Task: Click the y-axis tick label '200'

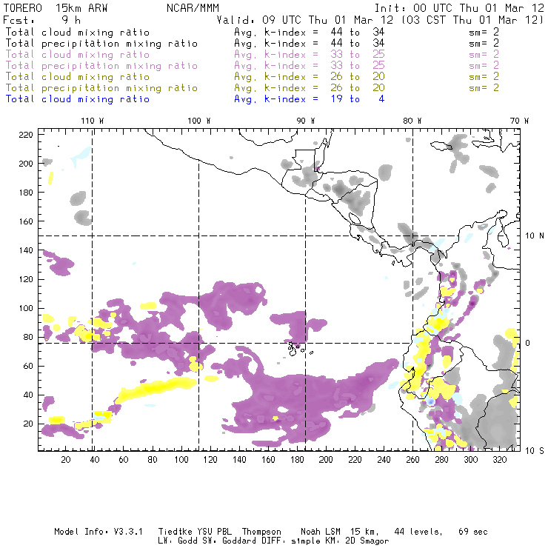Action: pyautogui.click(x=26, y=164)
